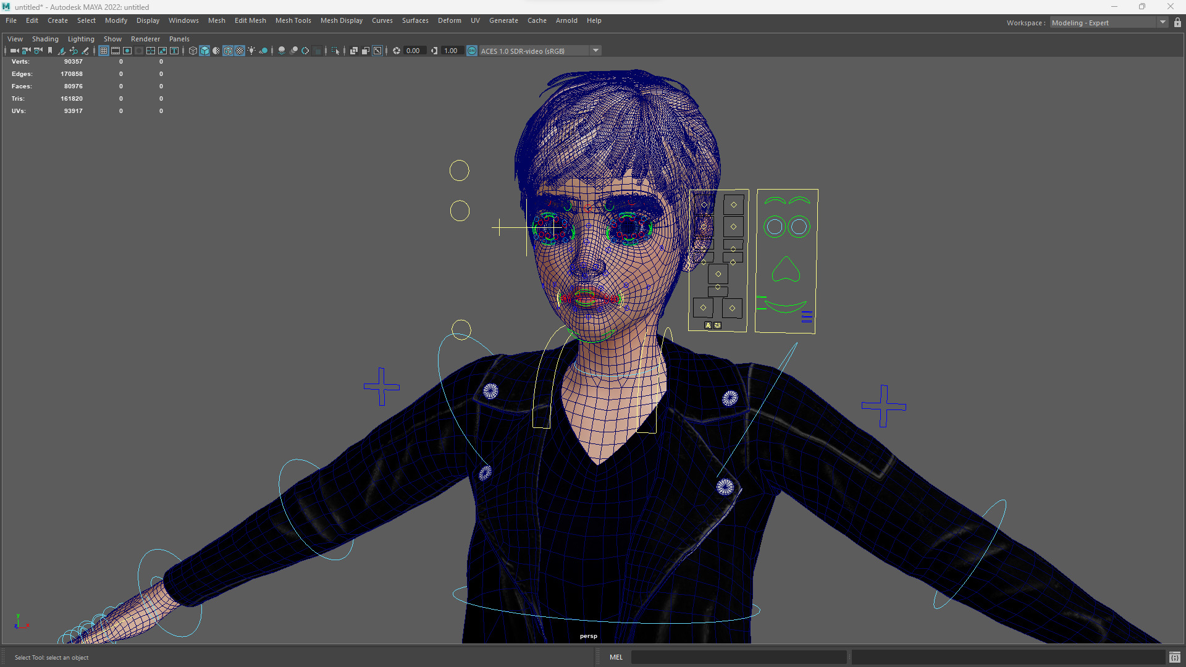Click use all lights icon
This screenshot has height=667, width=1186.
point(251,51)
